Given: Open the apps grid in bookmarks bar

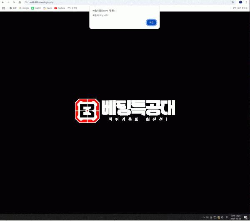Looking at the screenshot, I should [3, 8].
